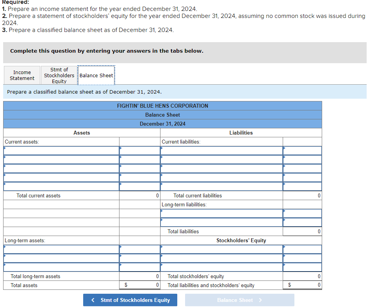Select the Total current assets amount cell

click(139, 195)
